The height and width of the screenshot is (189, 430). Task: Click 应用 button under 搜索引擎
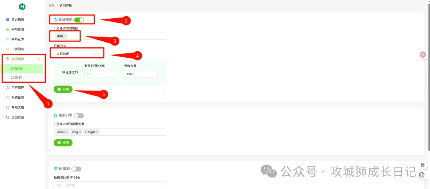[x=63, y=143]
